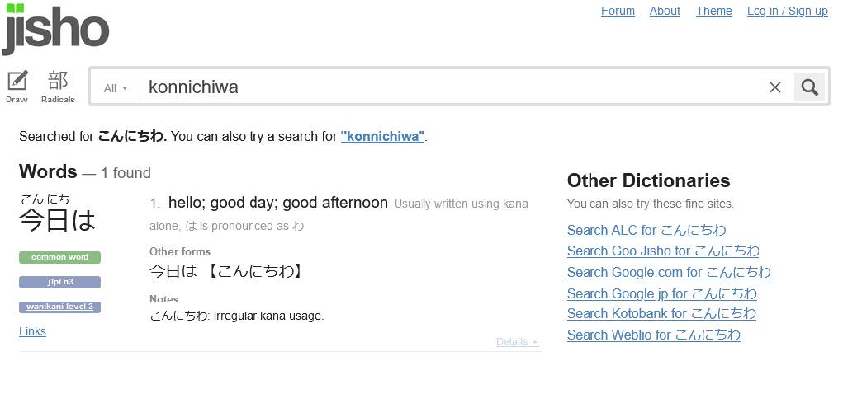Open the Draw handwriting input icon
This screenshot has width=843, height=403.
click(17, 87)
